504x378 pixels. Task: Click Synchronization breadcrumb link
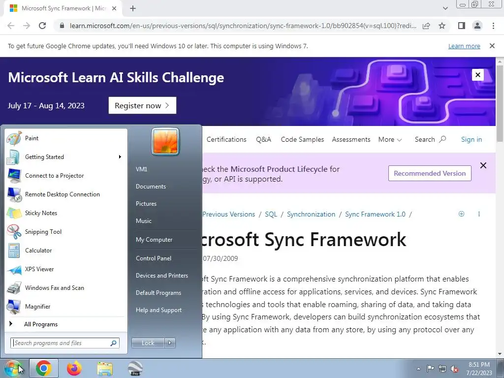pos(311,214)
